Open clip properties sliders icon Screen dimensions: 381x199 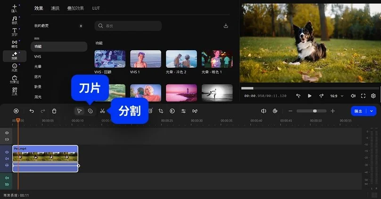183,111
